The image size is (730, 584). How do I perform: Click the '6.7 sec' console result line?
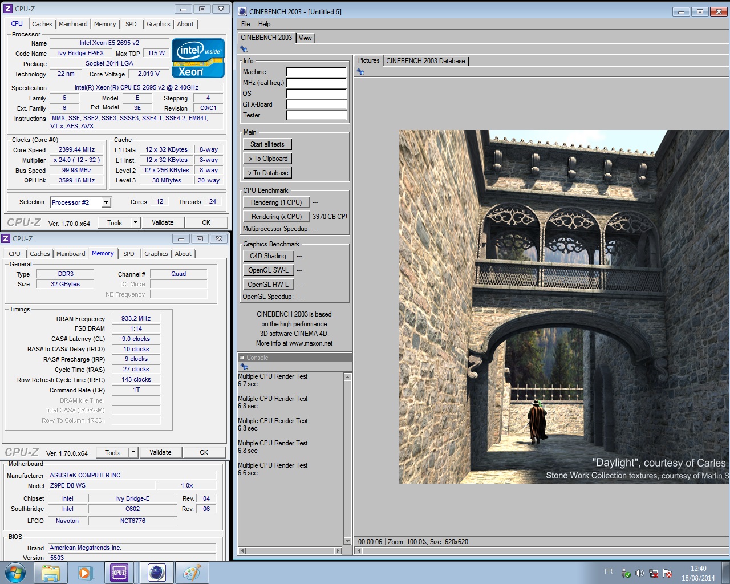click(248, 384)
